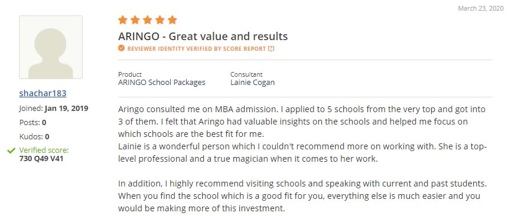This screenshot has width=511, height=216.
Task: Click the fifth orange rating star
Action: (172, 20)
